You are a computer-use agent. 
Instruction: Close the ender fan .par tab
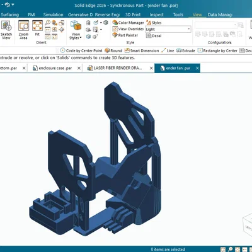(197, 68)
